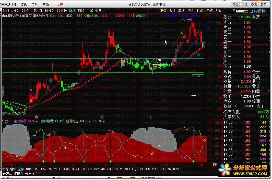The image size is (272, 180).
Task: Switch to the FSL indicator tab
Action: coord(50,169)
